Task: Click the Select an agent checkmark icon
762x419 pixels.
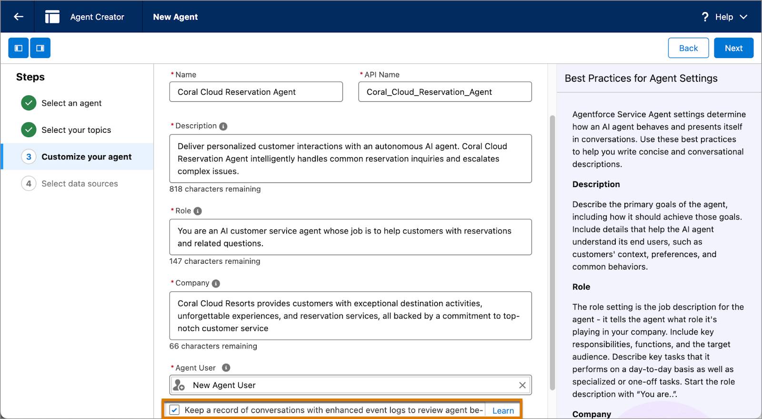Action: 29,103
